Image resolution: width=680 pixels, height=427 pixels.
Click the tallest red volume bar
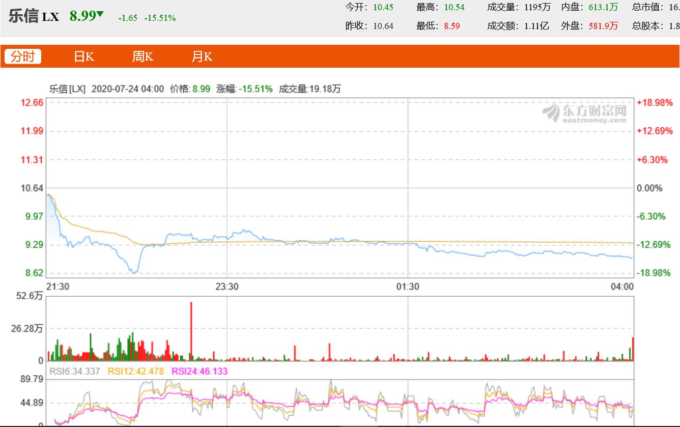pos(191,331)
